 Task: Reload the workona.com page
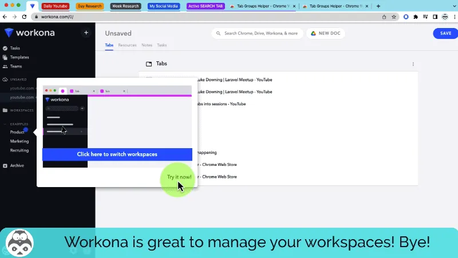[24, 17]
